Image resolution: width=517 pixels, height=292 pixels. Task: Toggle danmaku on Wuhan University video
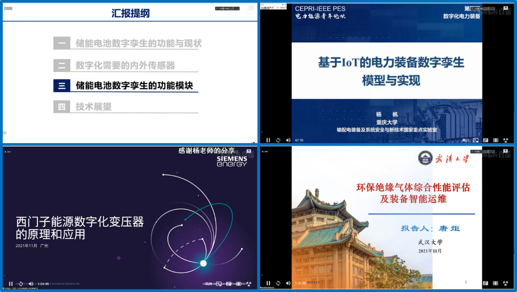coord(486,283)
